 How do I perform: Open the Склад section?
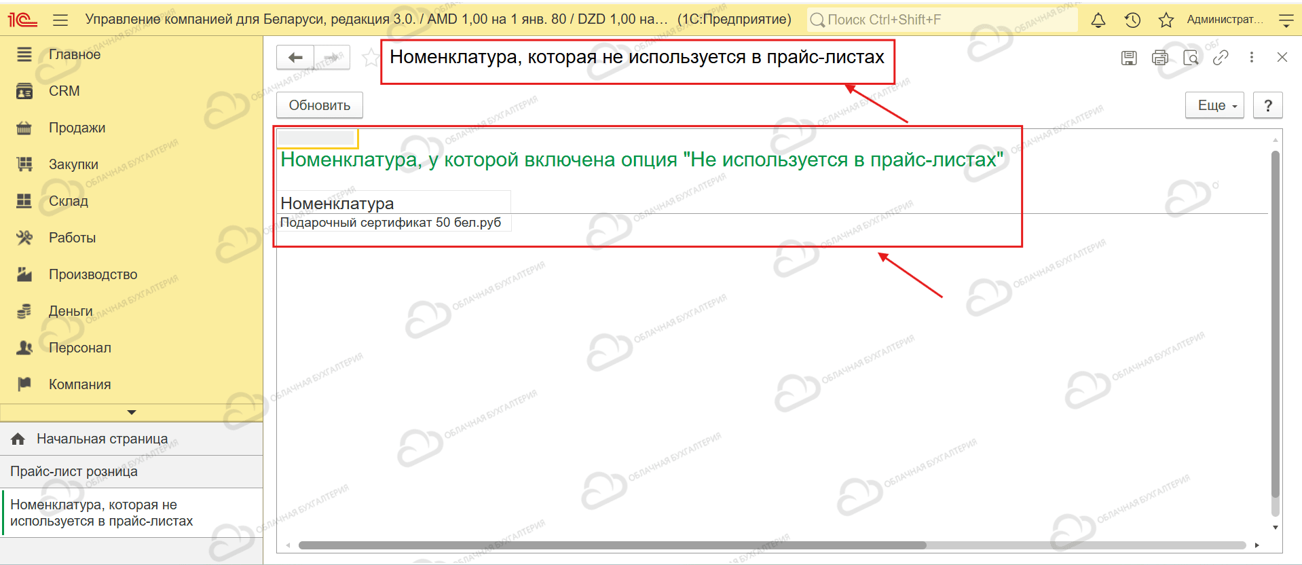(68, 201)
